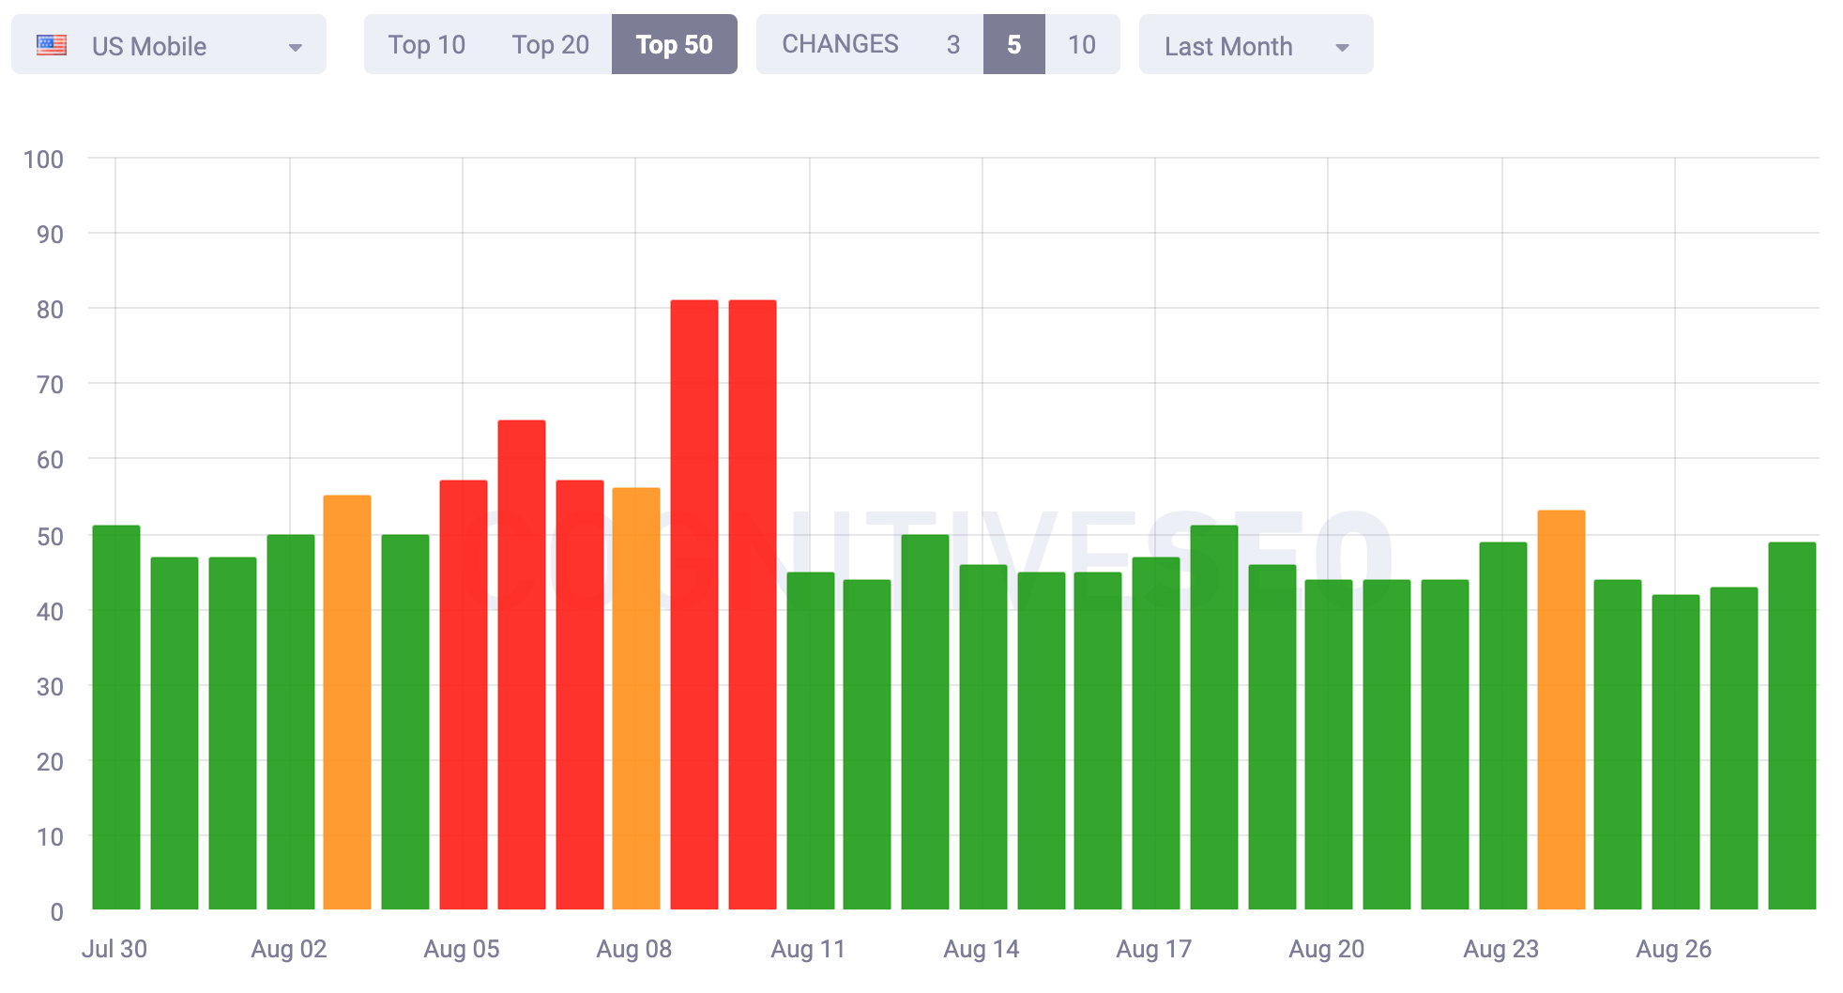Screen dimensions: 1843x993
Task: Open the US Mobile country dropdown
Action: (x=169, y=44)
